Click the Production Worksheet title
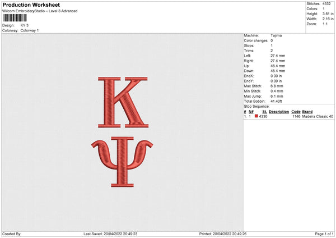The image size is (336, 238). coord(31,4)
